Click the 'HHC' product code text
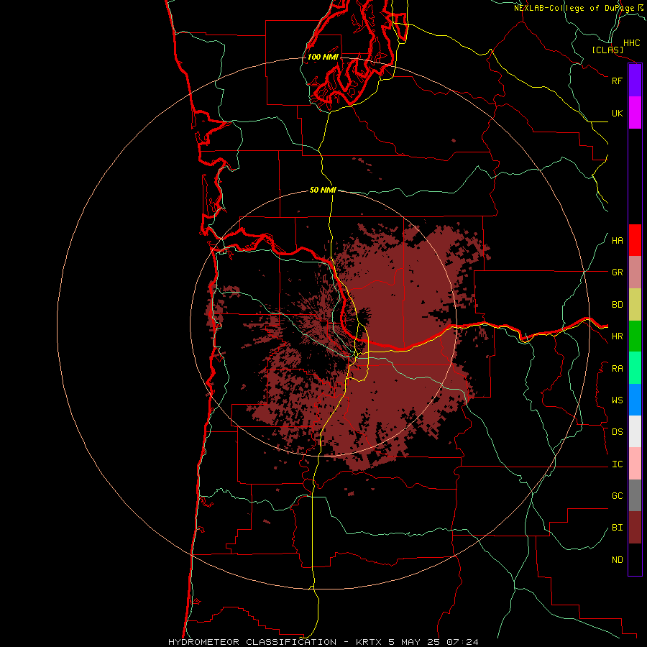 pos(631,43)
